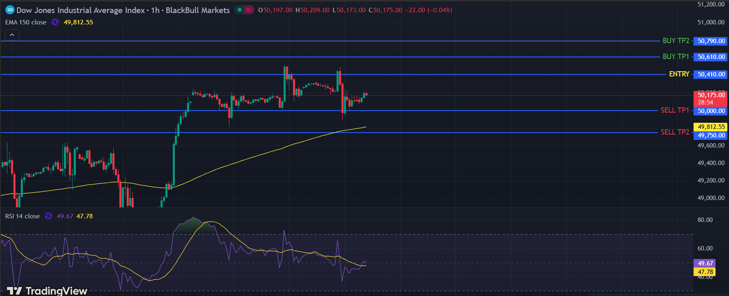Select the BUY TP1 line label
Viewport: 729px width, 296px height.
[x=676, y=57]
